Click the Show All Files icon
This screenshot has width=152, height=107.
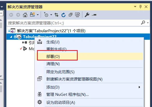77,15
